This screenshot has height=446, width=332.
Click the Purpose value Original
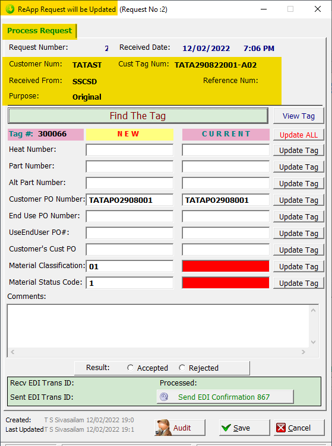87,97
